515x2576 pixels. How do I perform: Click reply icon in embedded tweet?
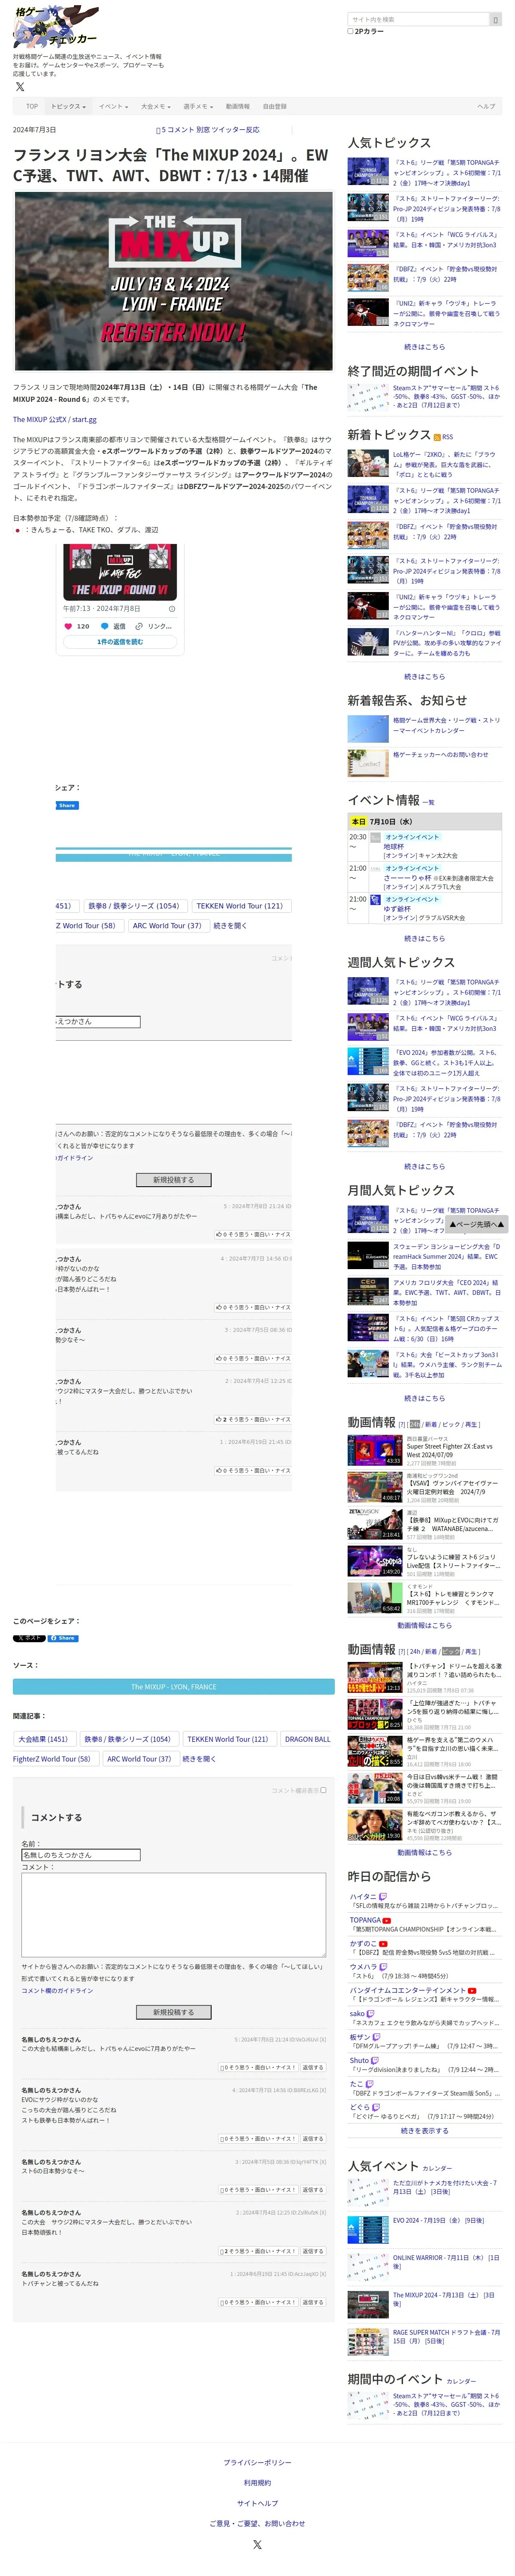pos(106,626)
